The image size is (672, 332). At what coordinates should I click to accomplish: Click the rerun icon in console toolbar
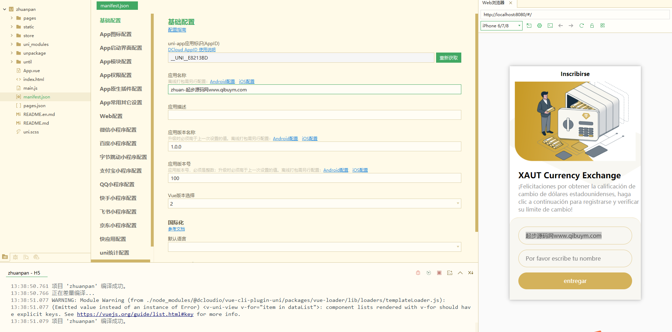(428, 273)
